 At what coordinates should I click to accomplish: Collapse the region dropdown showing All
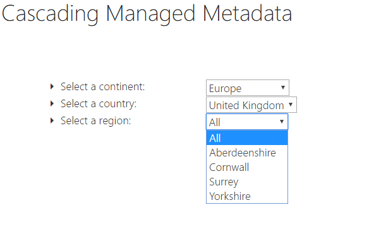(x=247, y=122)
